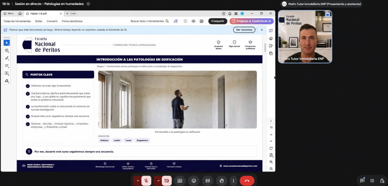Open Acrobat notifications bell
This screenshot has height=186, width=388.
click(x=230, y=14)
